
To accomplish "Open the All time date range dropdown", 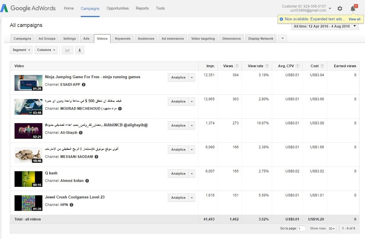I will click(x=325, y=26).
